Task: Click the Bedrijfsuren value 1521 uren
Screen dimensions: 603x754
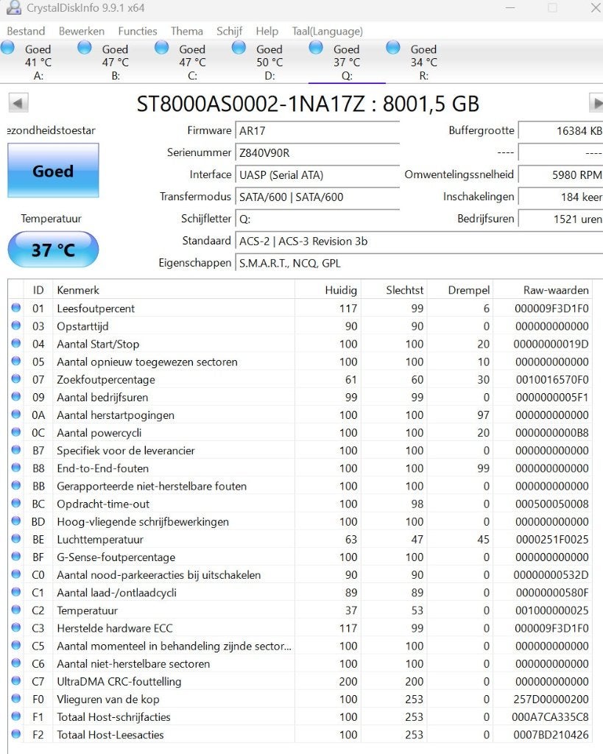Action: pos(561,219)
